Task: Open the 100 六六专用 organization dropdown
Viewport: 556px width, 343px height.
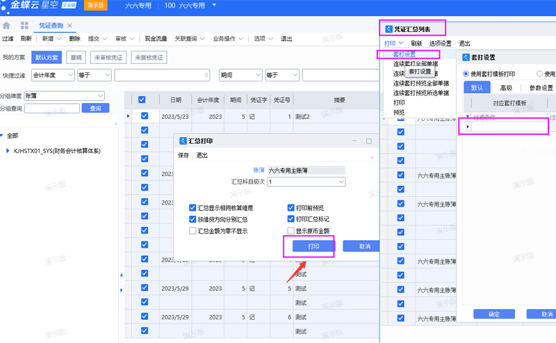Action: [x=214, y=5]
